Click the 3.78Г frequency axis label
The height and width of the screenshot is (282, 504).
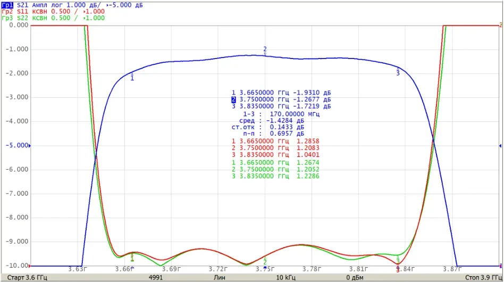click(312, 269)
